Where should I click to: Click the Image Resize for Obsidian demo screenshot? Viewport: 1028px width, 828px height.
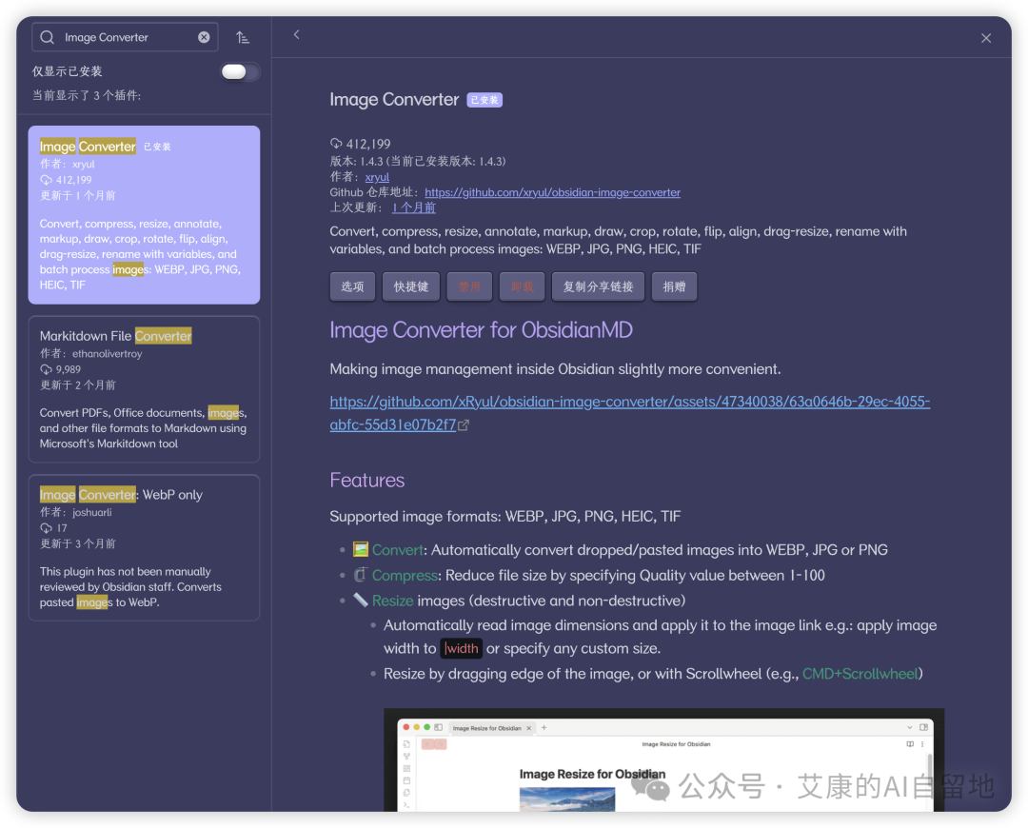click(x=664, y=759)
